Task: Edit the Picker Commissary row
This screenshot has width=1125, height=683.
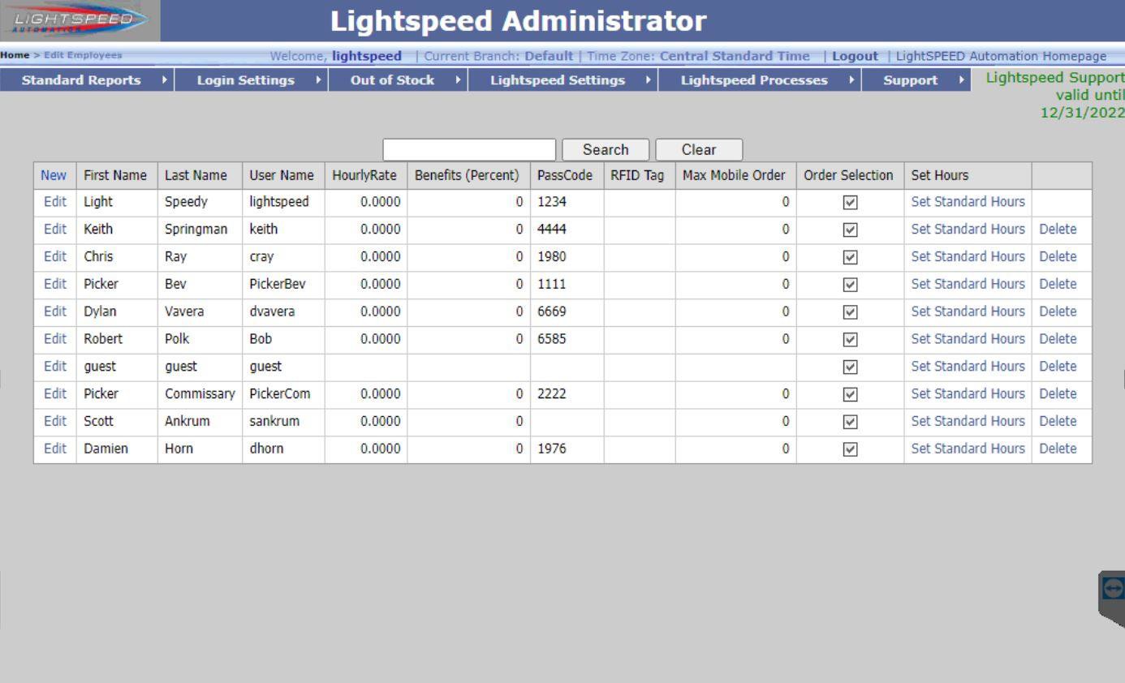Action: pos(55,393)
